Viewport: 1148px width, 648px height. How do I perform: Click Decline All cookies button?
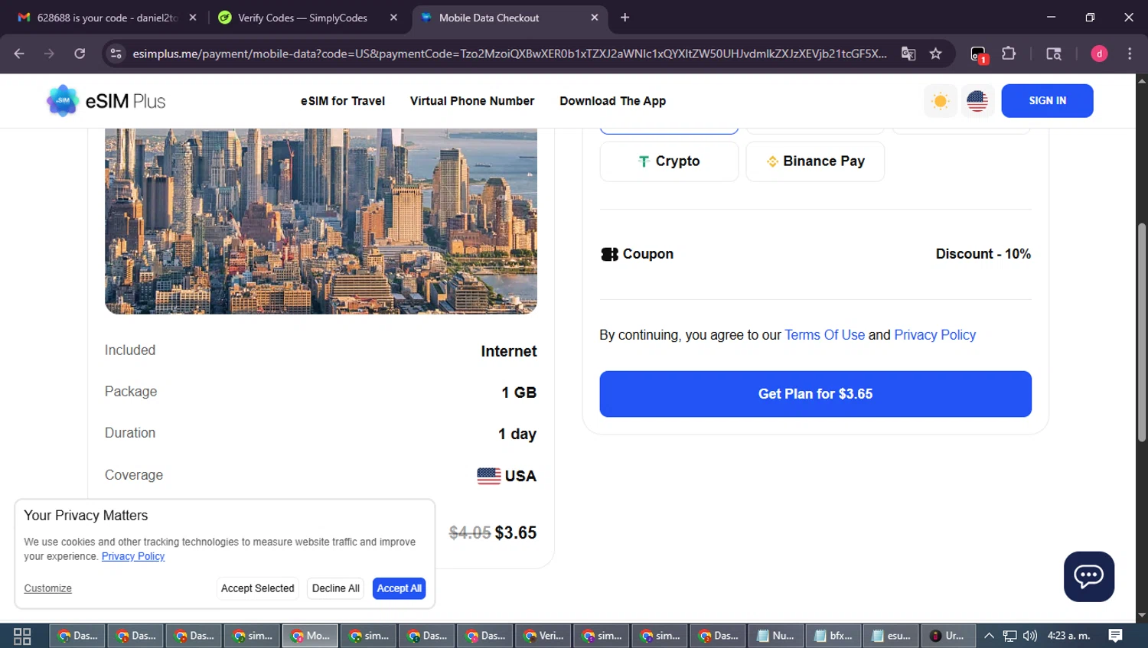click(x=335, y=588)
